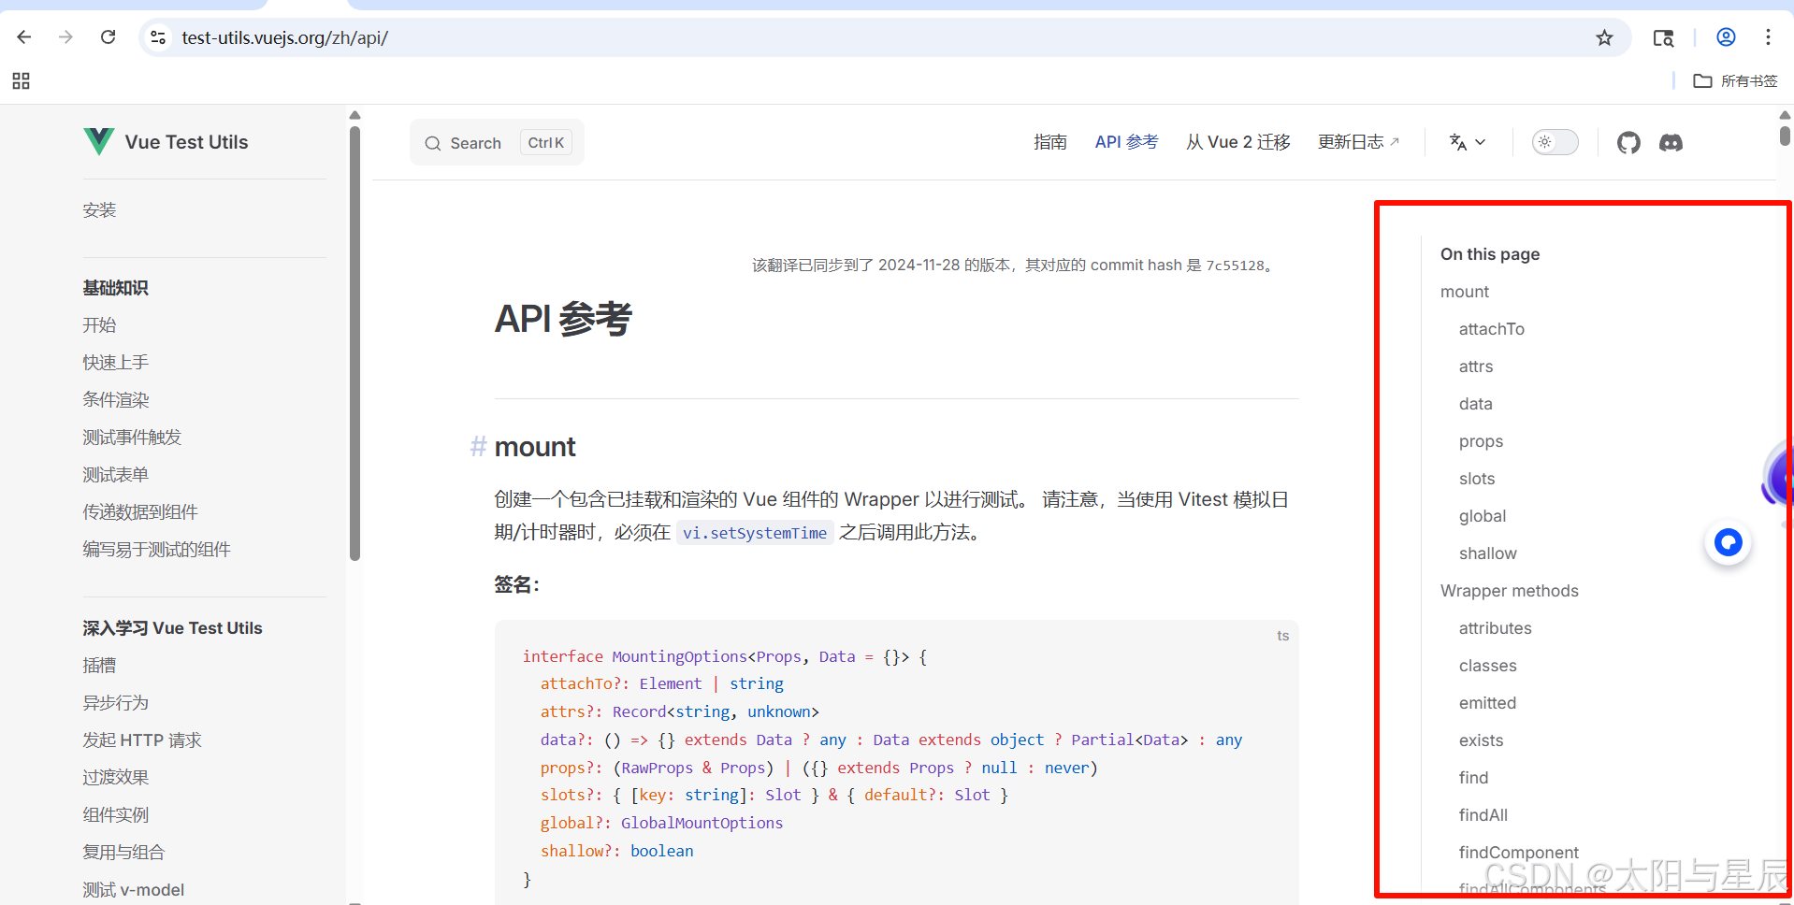Open the Chrome three-dot menu
This screenshot has width=1794, height=905.
pos(1768,37)
